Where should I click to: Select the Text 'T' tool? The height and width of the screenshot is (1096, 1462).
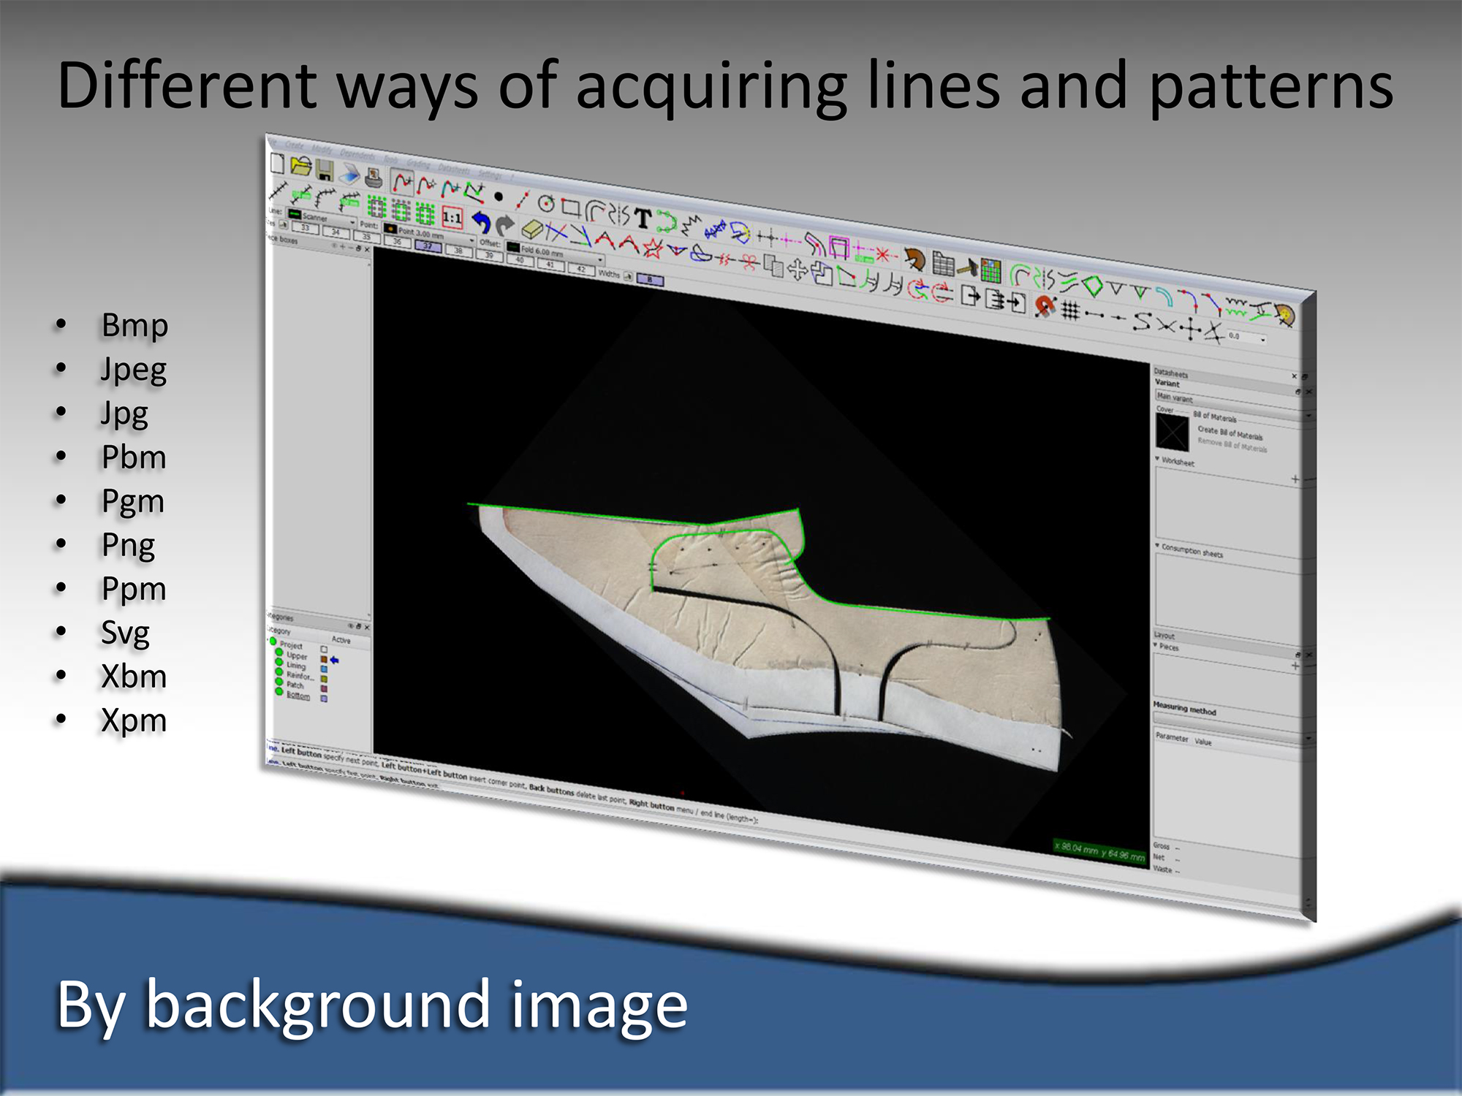pos(643,218)
